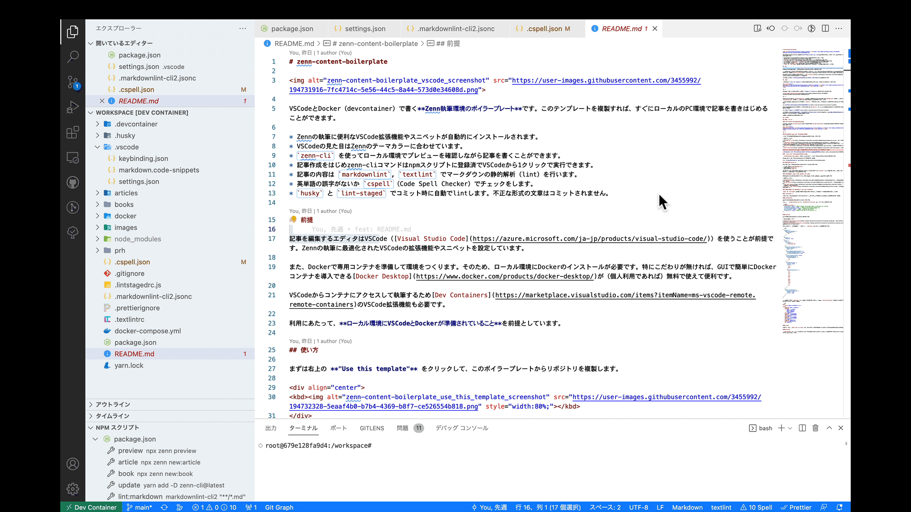Click the Run and Debug icon in activity bar
Viewport: 911px width, 512px height.
pos(73,108)
